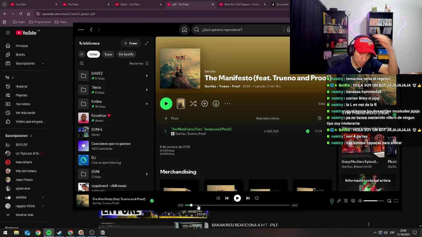Skip to previous track in player
Viewport: 422px width, 237px height.
(x=227, y=198)
